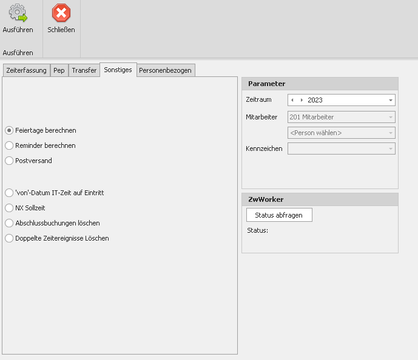Image resolution: width=418 pixels, height=360 pixels.
Task: Open the Zeitraum dropdown arrow
Action: coord(390,100)
